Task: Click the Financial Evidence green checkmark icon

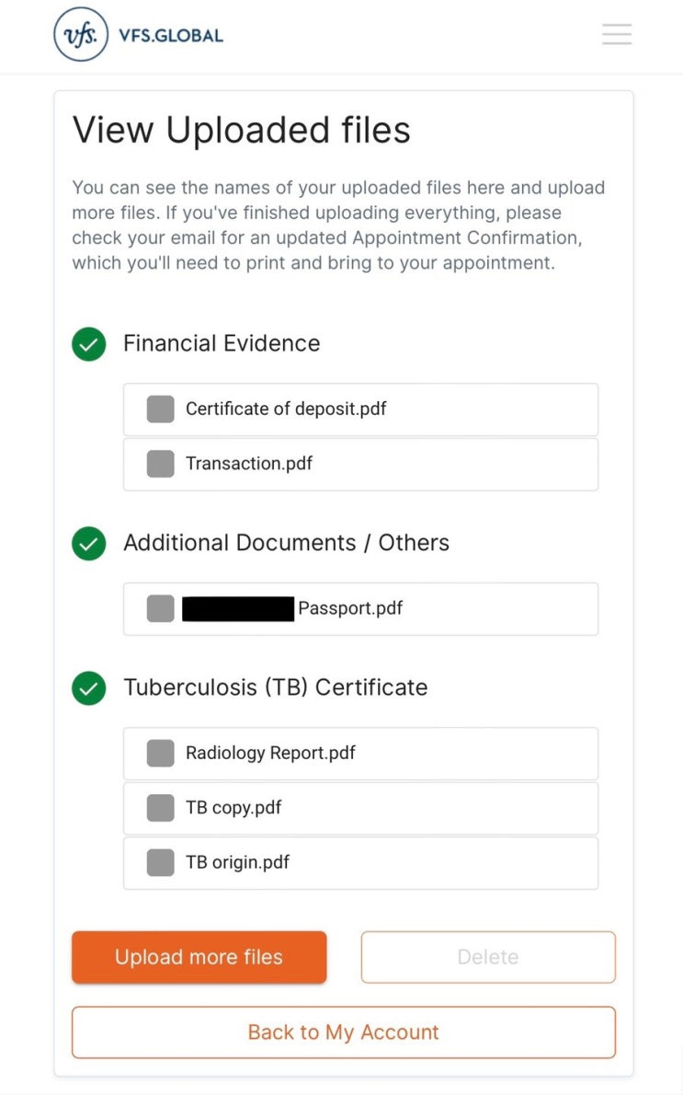Action: pyautogui.click(x=88, y=343)
